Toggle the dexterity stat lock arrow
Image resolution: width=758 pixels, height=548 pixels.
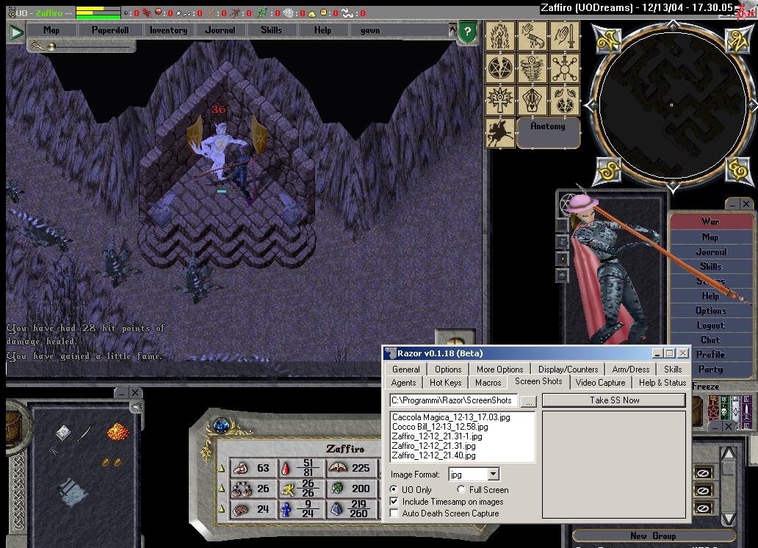[x=222, y=488]
